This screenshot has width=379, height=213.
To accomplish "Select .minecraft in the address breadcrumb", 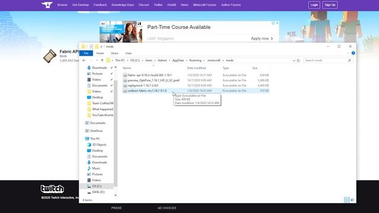I will pyautogui.click(x=214, y=60).
